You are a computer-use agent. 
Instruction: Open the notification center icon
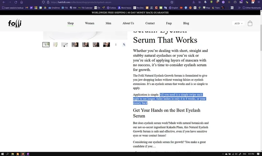(258, 154)
